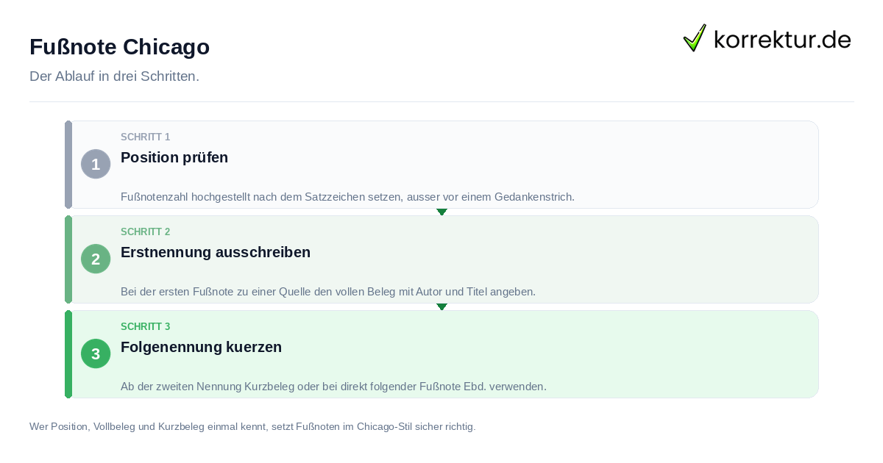Viewport: 883px width, 463px height.
Task: Select the dark green step 3 circle
Action: 96,353
